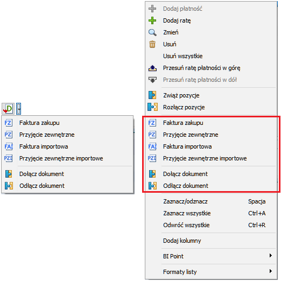Click the green D toolbar button with red arrow
Screen dimensions: 281x281
[8, 109]
